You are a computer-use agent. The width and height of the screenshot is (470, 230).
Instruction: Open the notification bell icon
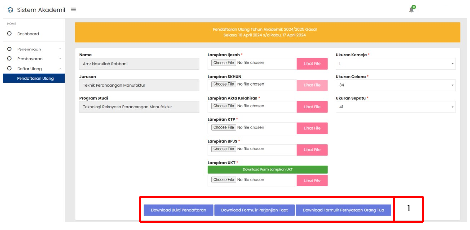pos(411,9)
